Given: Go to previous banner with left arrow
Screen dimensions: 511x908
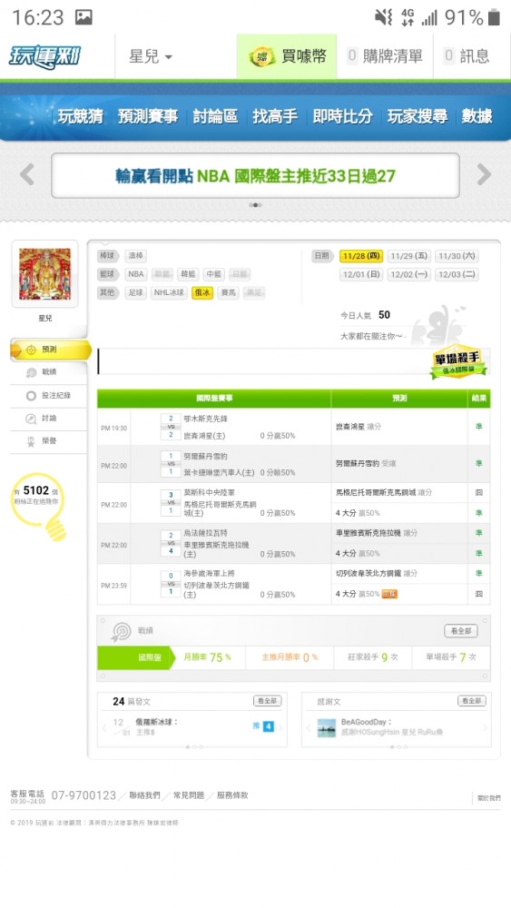Looking at the screenshot, I should [26, 174].
